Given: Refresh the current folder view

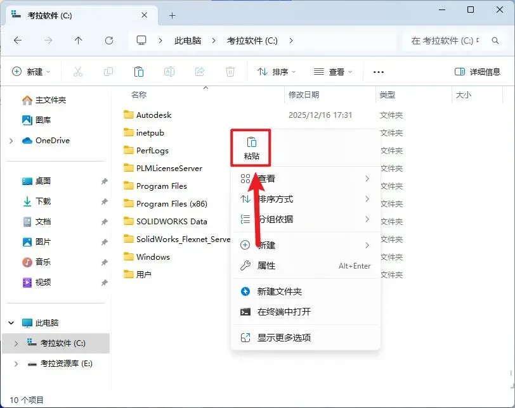Looking at the screenshot, I should click(x=109, y=41).
